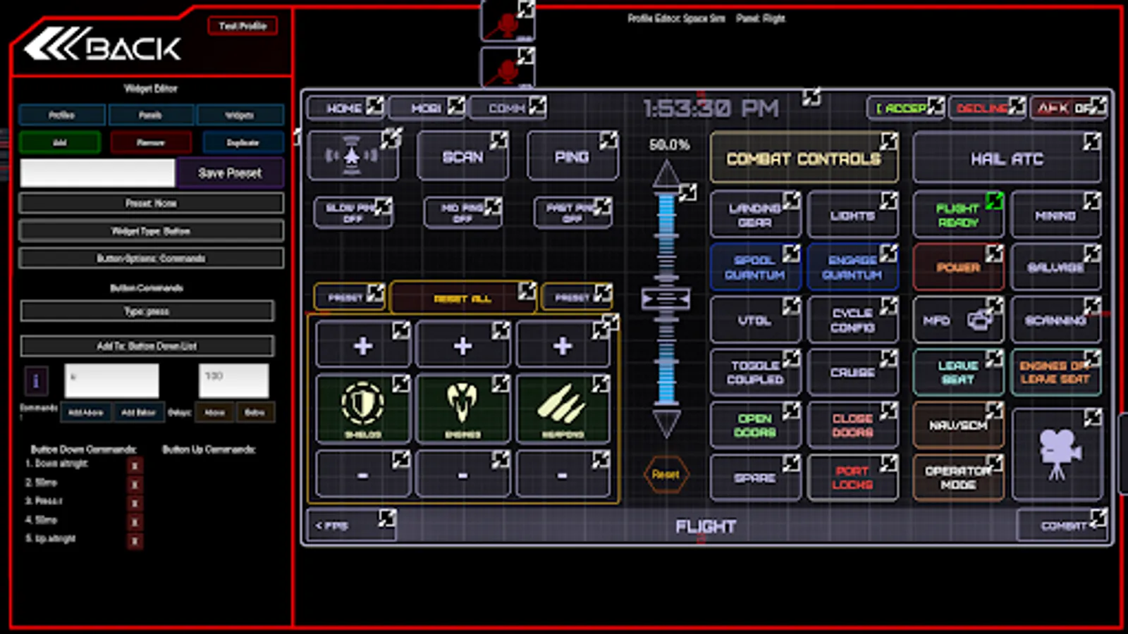Click the ship scanner signal icon widget

[352, 156]
